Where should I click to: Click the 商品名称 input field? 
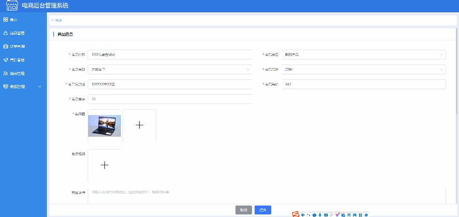pos(169,54)
